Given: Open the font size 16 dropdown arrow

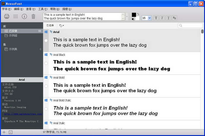Looking at the screenshot, I should [150, 18].
